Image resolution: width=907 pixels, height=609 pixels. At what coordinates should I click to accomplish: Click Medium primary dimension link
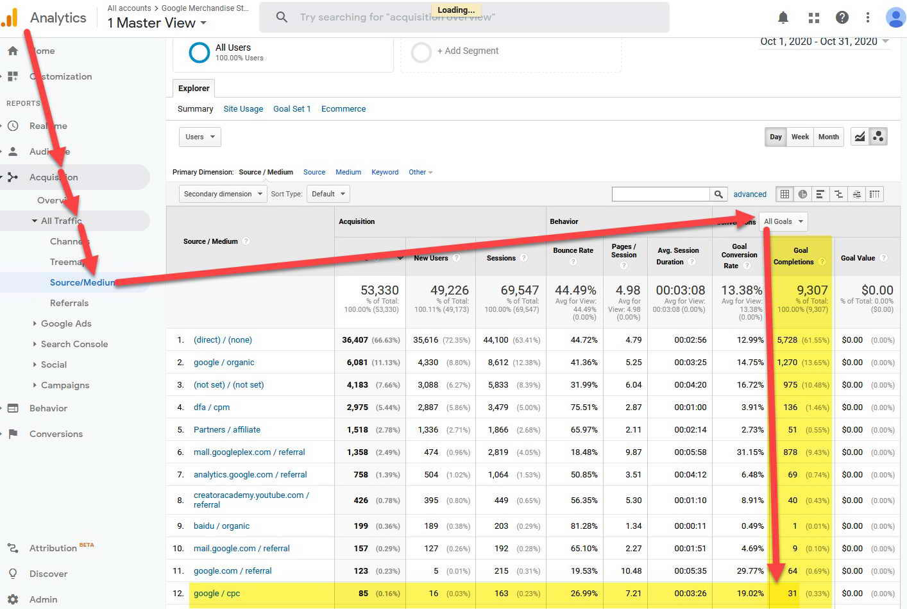pyautogui.click(x=348, y=172)
